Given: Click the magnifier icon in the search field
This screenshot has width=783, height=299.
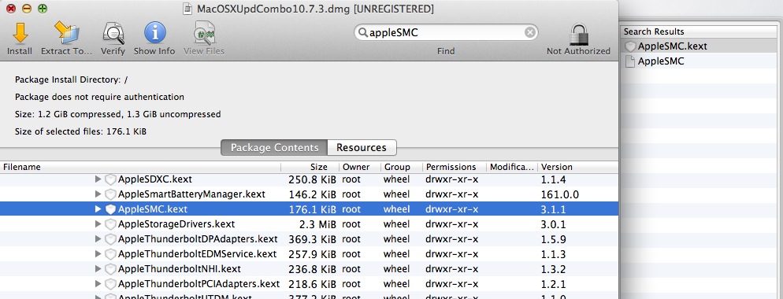Looking at the screenshot, I should click(x=362, y=33).
